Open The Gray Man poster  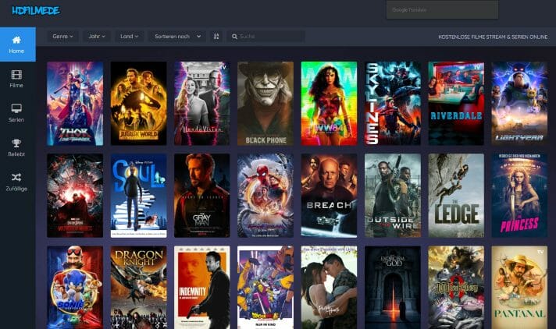coord(202,196)
